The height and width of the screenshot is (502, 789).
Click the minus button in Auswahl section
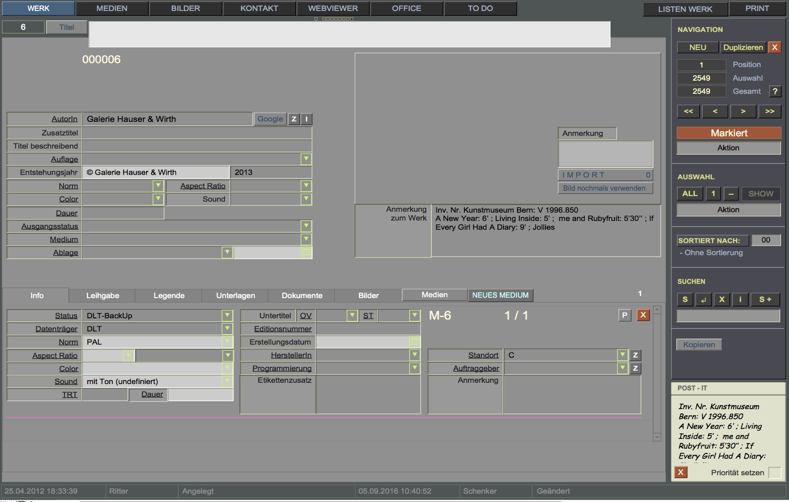[x=731, y=194]
